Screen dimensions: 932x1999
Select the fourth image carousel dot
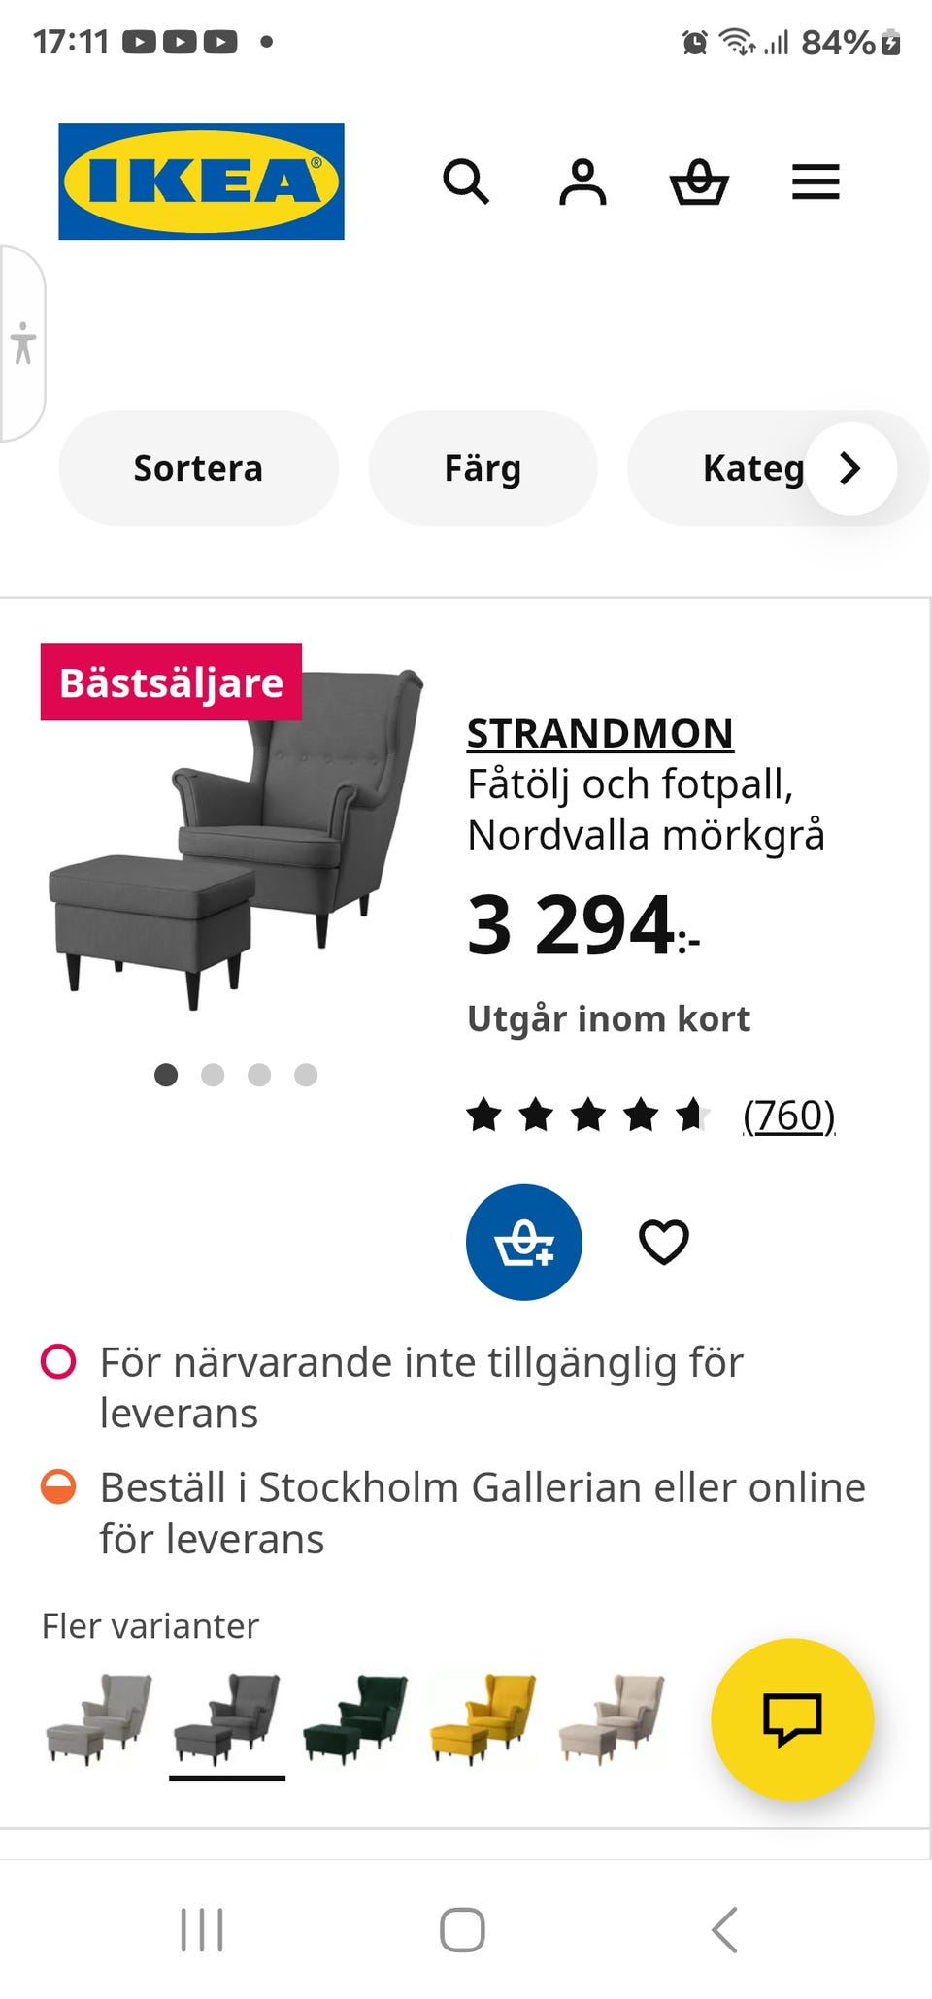[306, 1075]
